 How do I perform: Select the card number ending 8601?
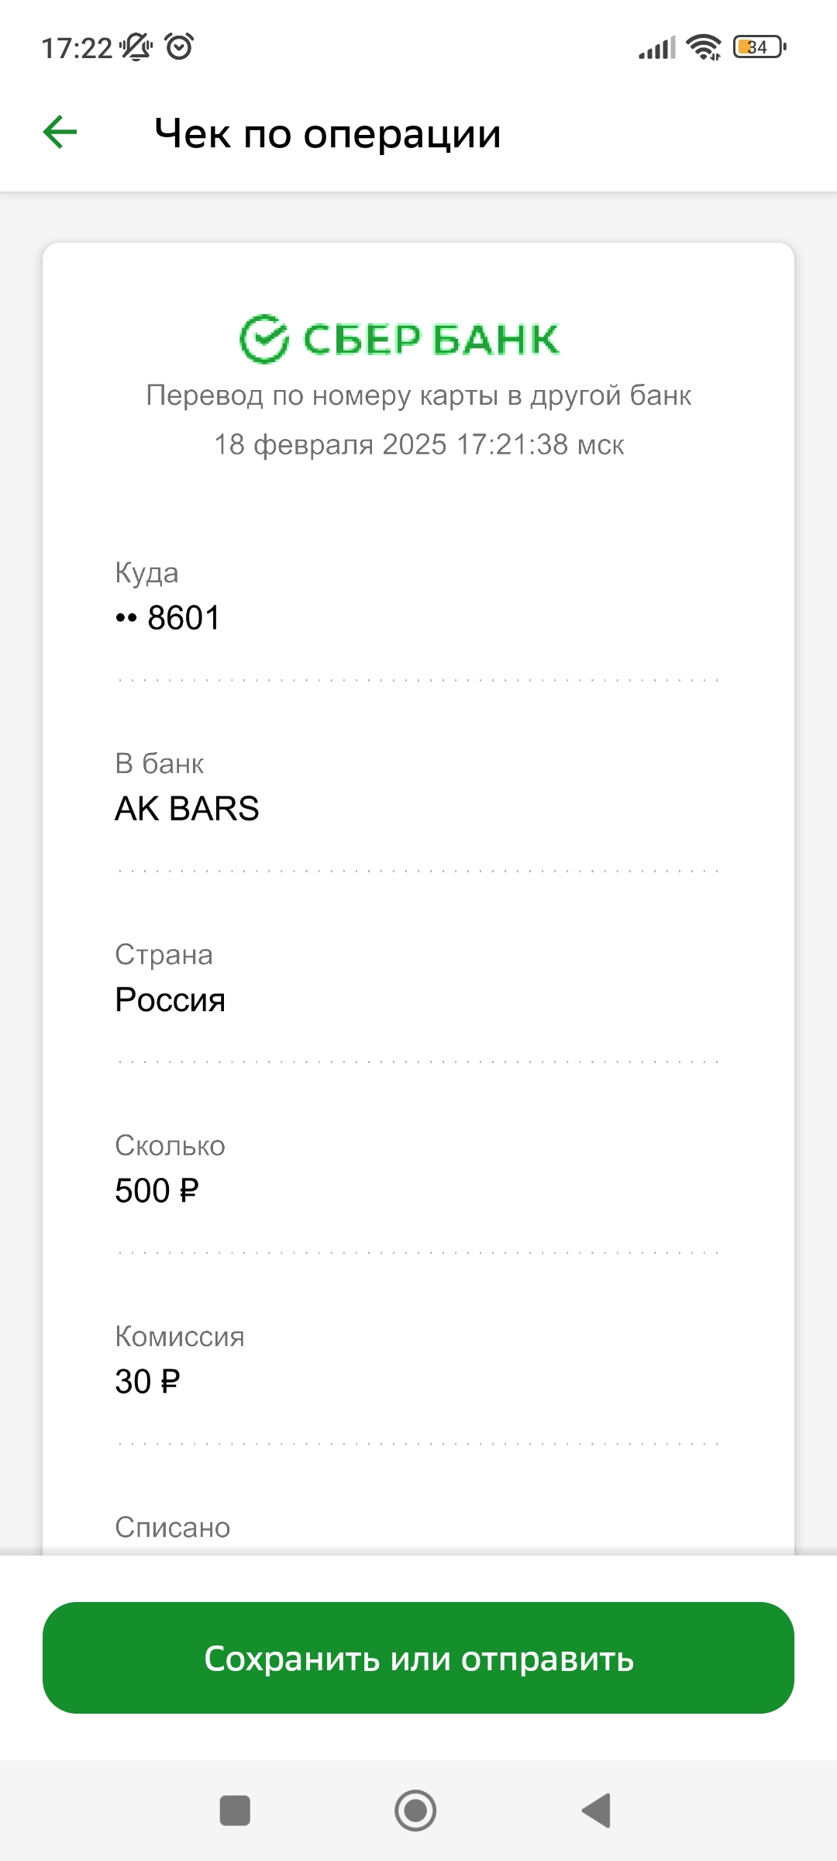coord(168,618)
